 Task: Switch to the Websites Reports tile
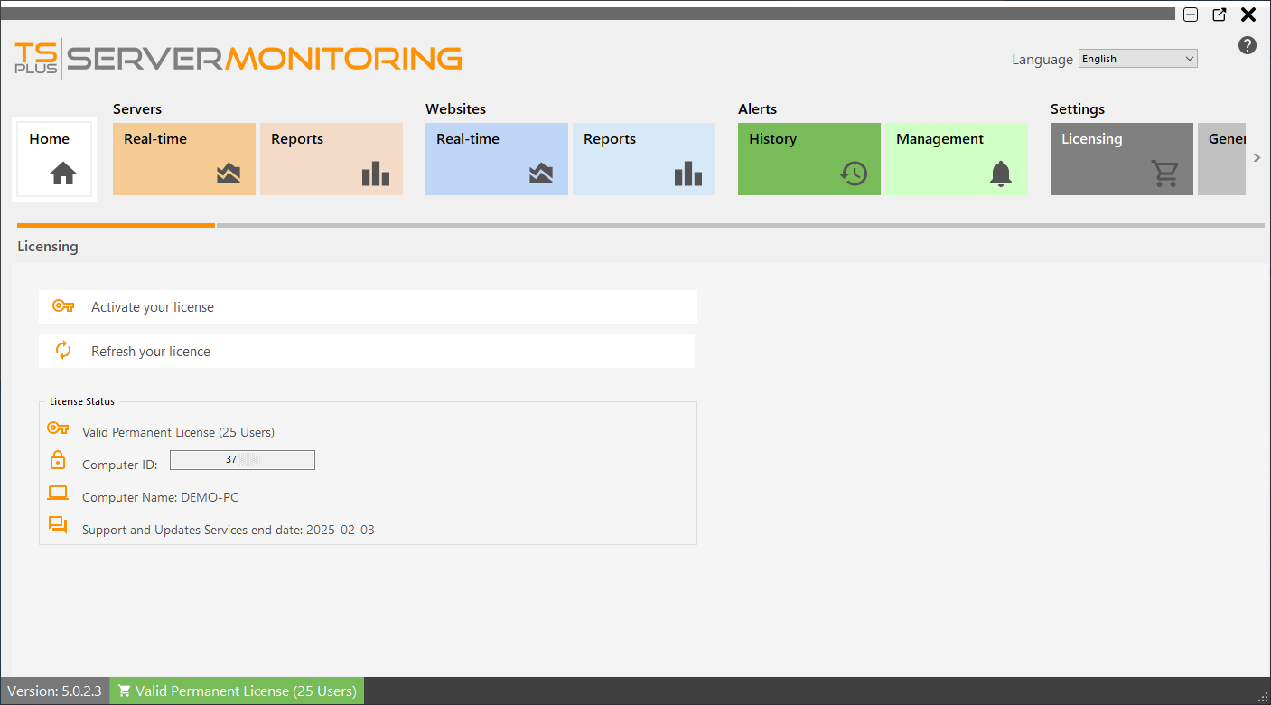click(x=643, y=159)
